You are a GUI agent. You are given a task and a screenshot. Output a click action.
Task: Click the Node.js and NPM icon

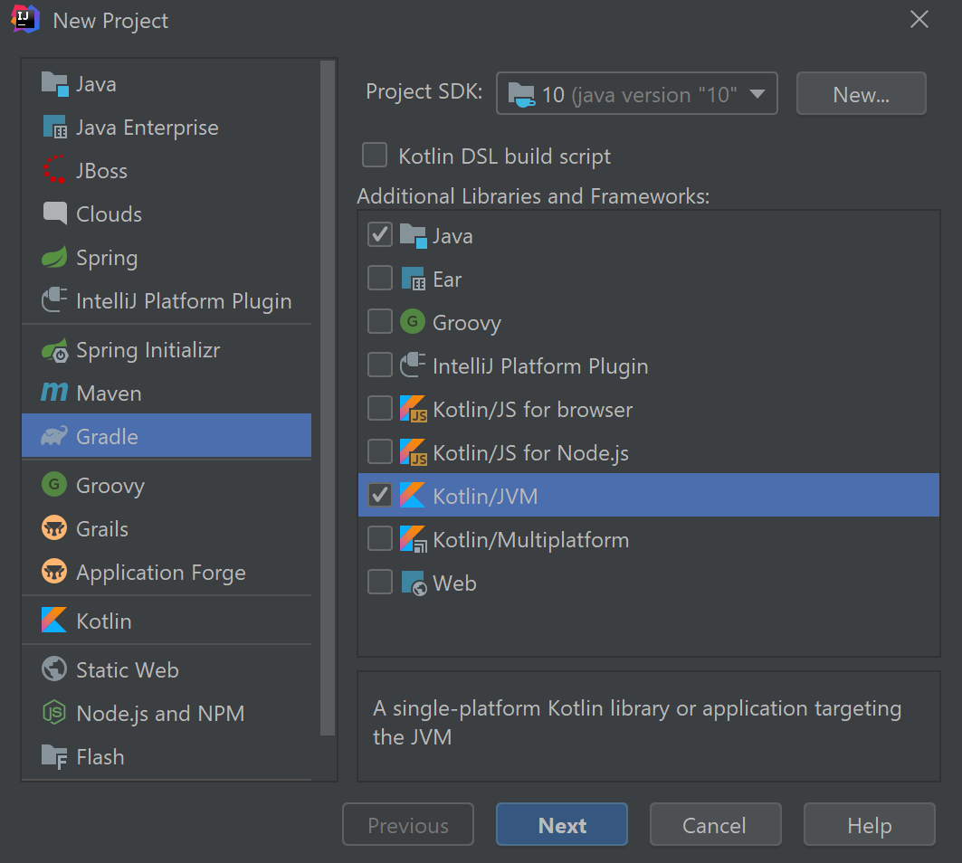[x=54, y=714]
